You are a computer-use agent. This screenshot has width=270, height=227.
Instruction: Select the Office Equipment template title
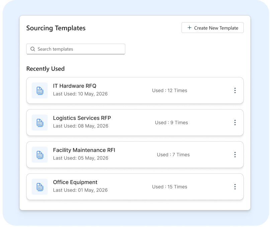point(75,182)
